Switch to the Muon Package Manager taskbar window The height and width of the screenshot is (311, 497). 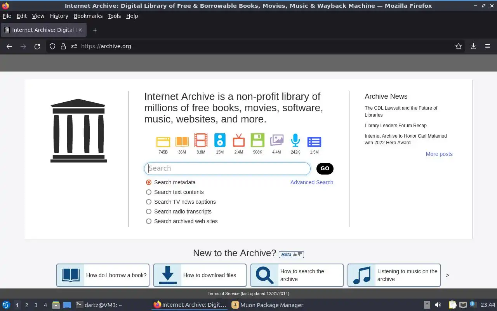(267, 305)
